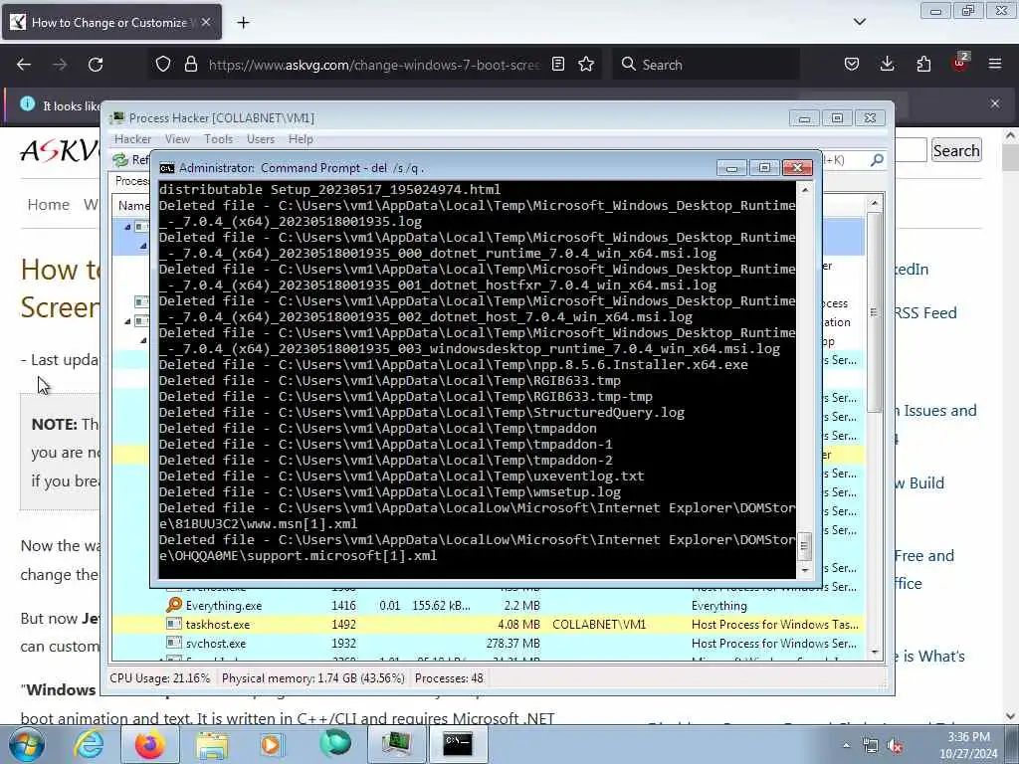The image size is (1019, 764).
Task: Open the Firefox tracking protection shield
Action: click(x=163, y=65)
